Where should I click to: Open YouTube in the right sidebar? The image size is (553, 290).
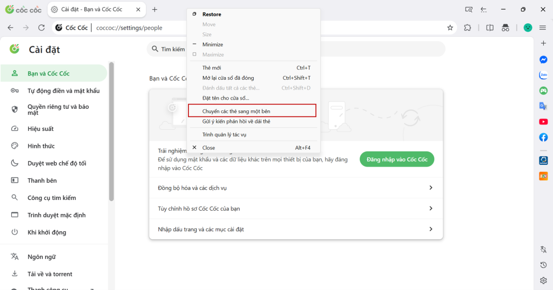click(543, 122)
